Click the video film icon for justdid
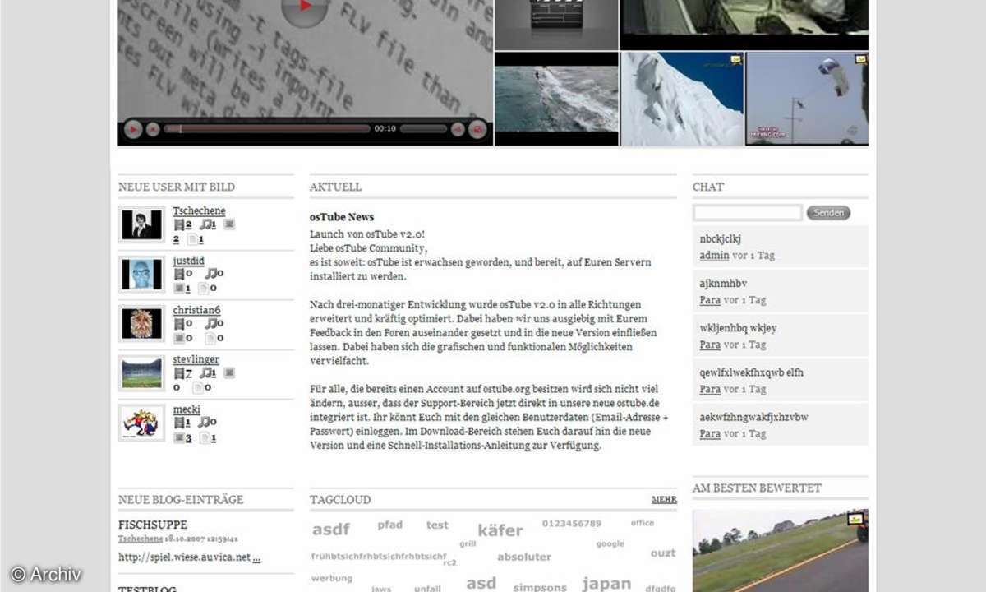 179,274
